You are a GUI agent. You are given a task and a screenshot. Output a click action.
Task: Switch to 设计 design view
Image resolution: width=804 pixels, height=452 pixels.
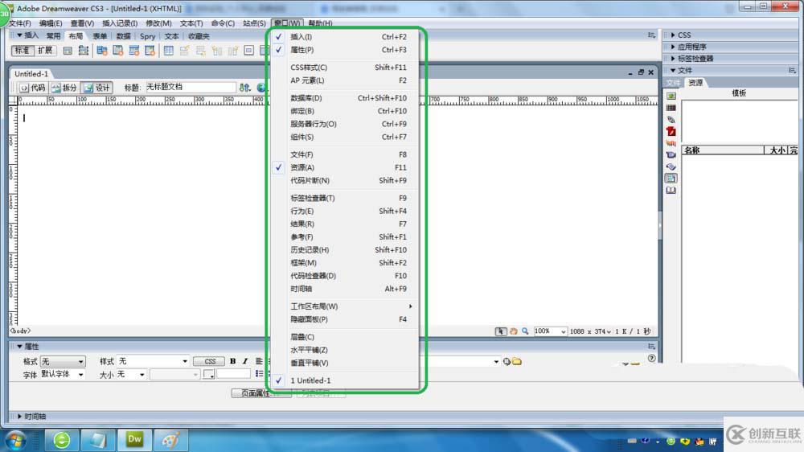click(97, 88)
